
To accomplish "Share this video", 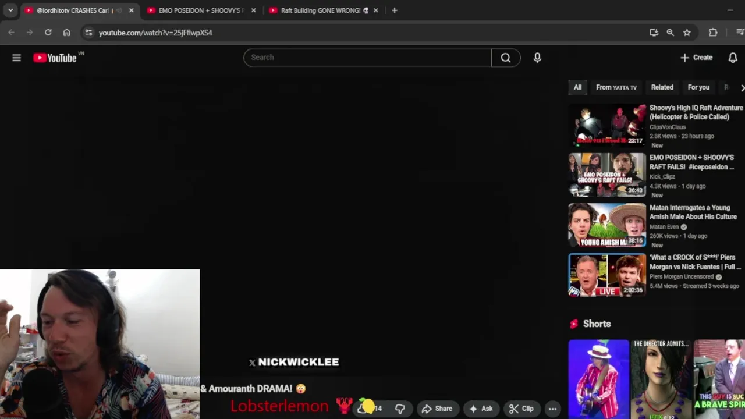I will 437,409.
